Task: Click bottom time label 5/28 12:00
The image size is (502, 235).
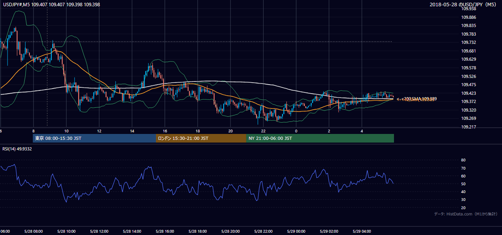Action: (x=99, y=231)
